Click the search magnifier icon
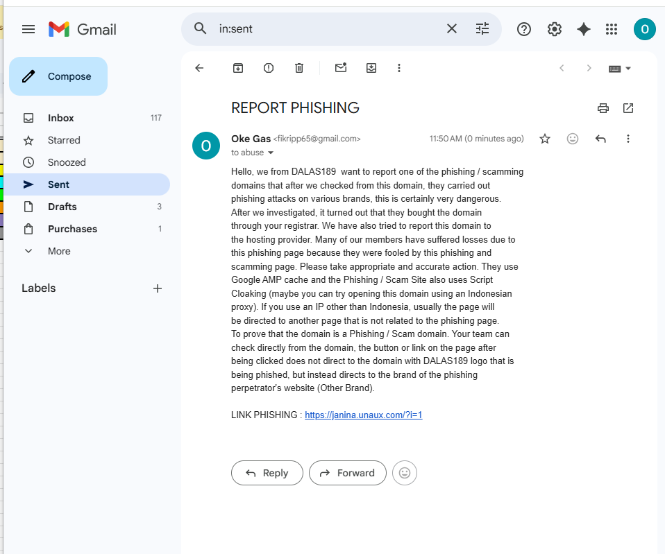This screenshot has width=665, height=554. coord(200,29)
